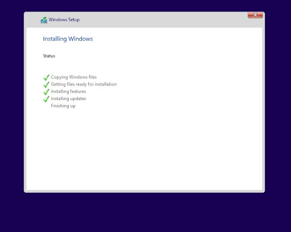Click the checkmark beside Getting files ready
This screenshot has height=232, width=291.
tap(46, 85)
